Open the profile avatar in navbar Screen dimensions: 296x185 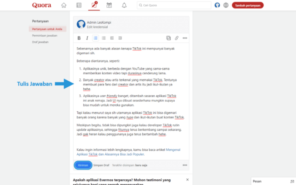tap(217, 5)
